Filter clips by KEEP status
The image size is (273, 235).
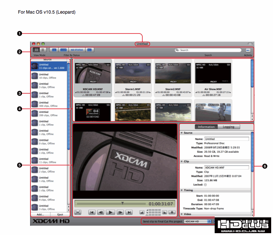point(63,50)
